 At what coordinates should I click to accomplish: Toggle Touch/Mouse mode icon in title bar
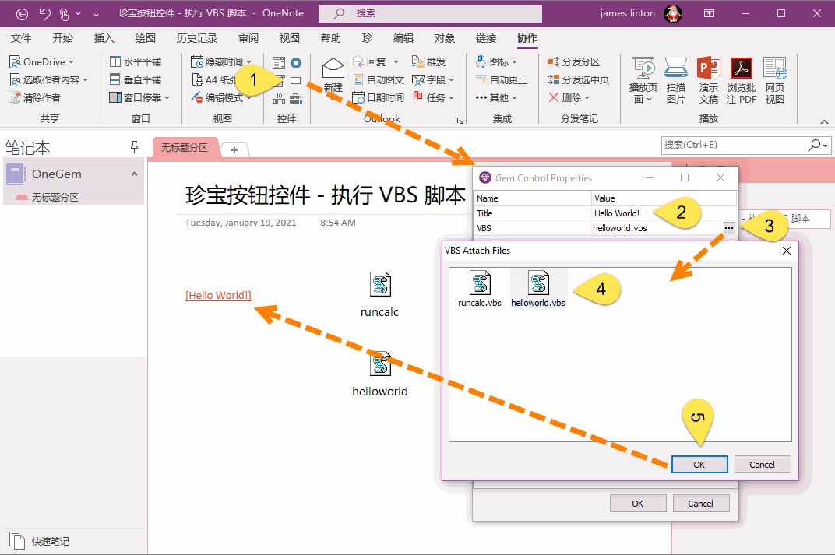[65, 14]
